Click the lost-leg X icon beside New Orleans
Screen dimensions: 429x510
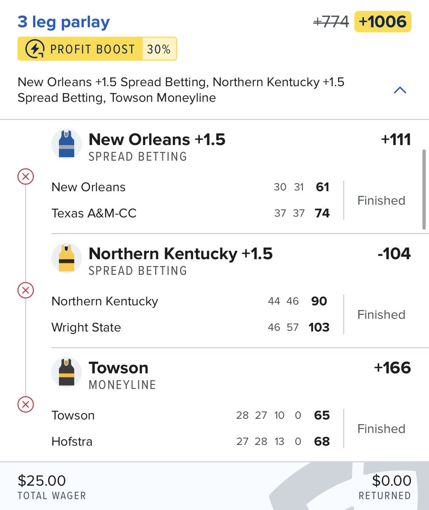(25, 176)
